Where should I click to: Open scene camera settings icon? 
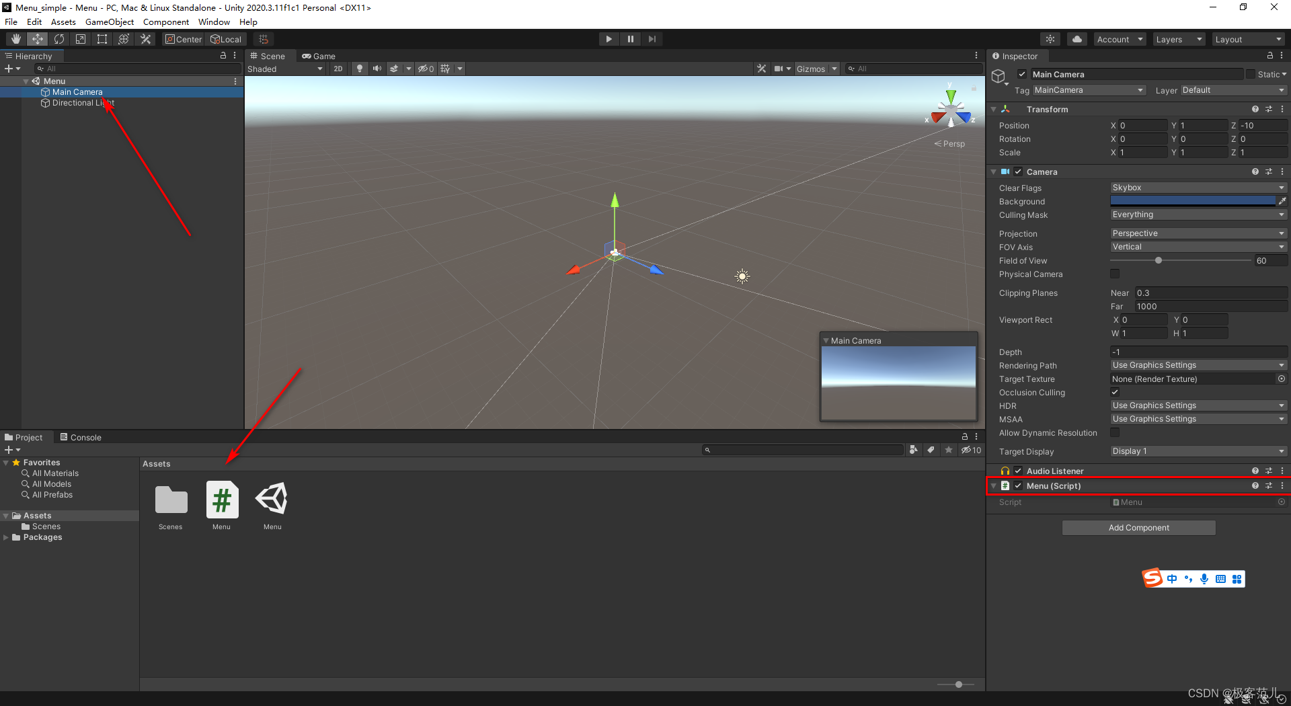(779, 69)
